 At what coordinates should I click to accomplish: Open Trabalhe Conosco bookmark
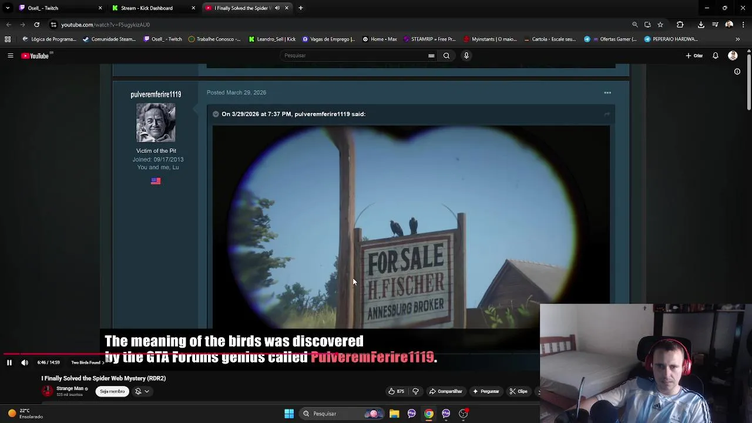214,39
